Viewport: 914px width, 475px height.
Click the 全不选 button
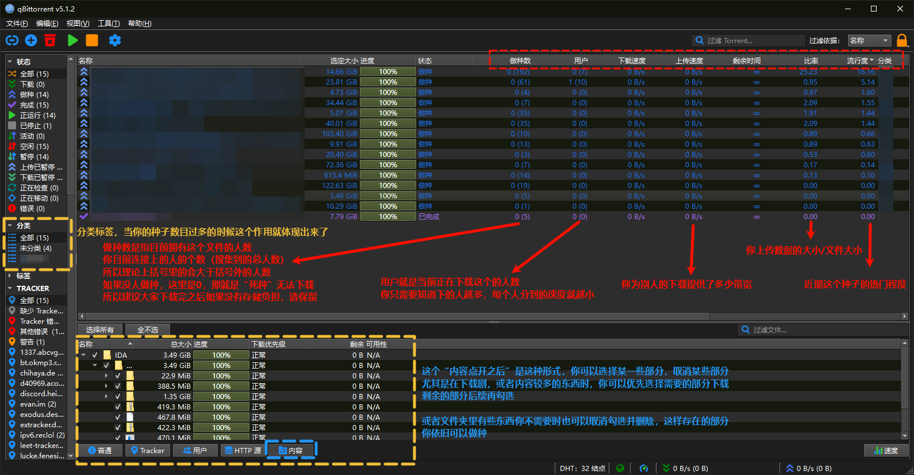148,330
